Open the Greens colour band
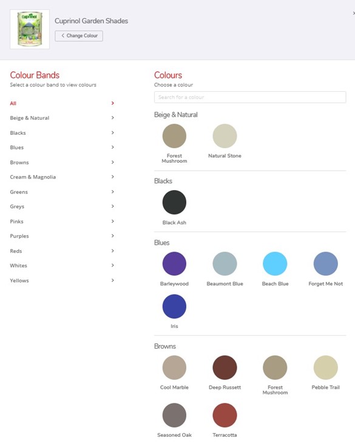The width and height of the screenshot is (355, 444). coord(62,192)
